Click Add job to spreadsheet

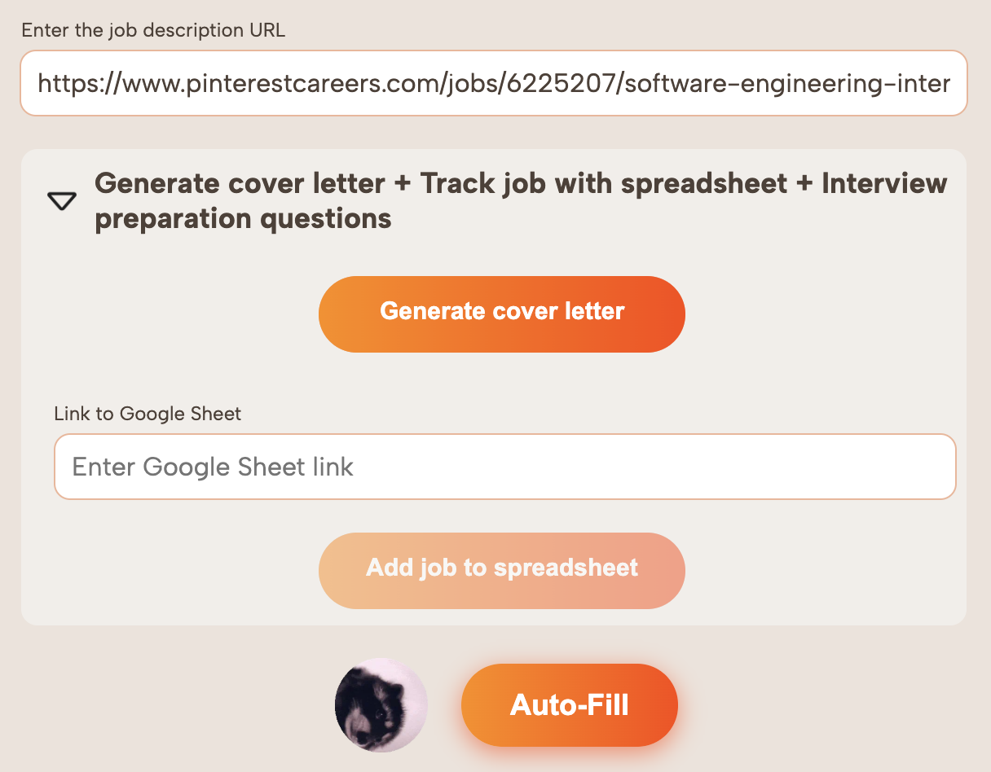point(501,570)
